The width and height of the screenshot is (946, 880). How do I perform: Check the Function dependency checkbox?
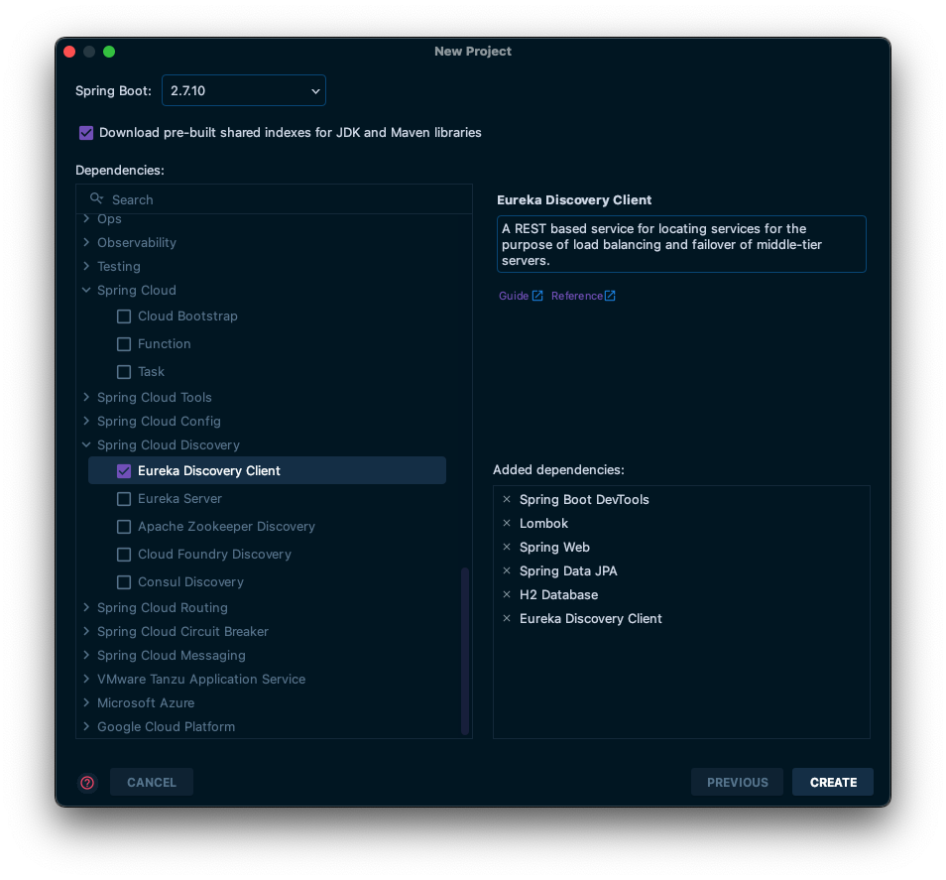coord(124,344)
